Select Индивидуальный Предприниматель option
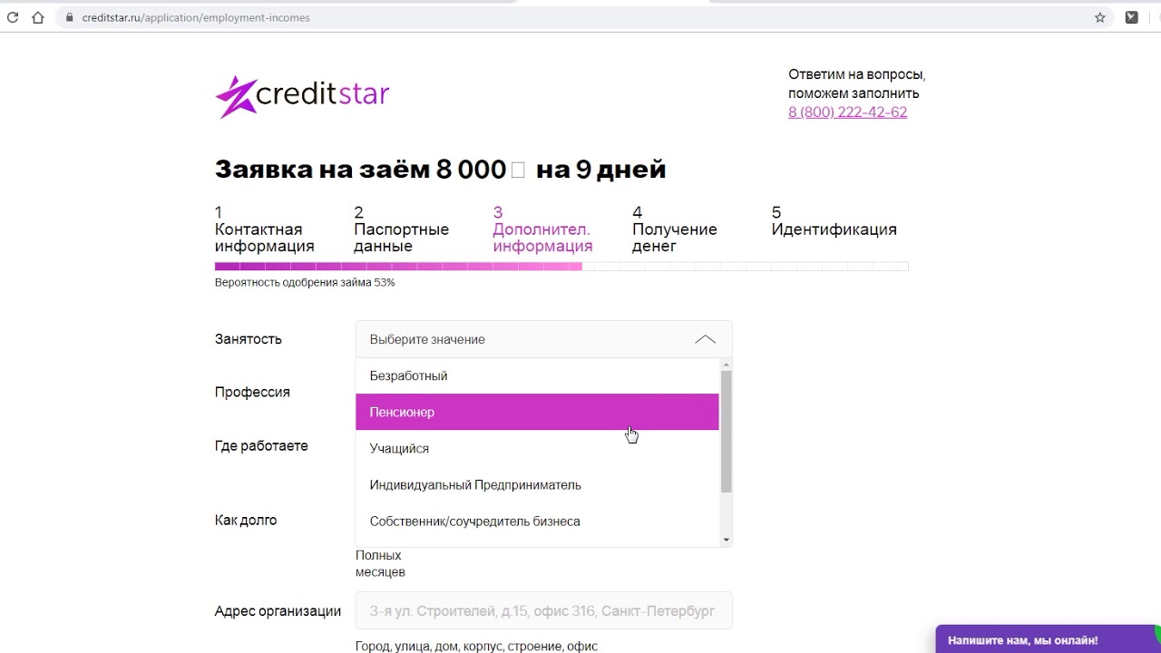 point(537,484)
